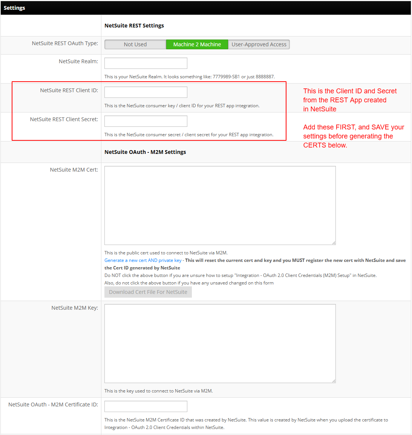
Task: Click the NetSuite Realm label
Action: (x=78, y=61)
